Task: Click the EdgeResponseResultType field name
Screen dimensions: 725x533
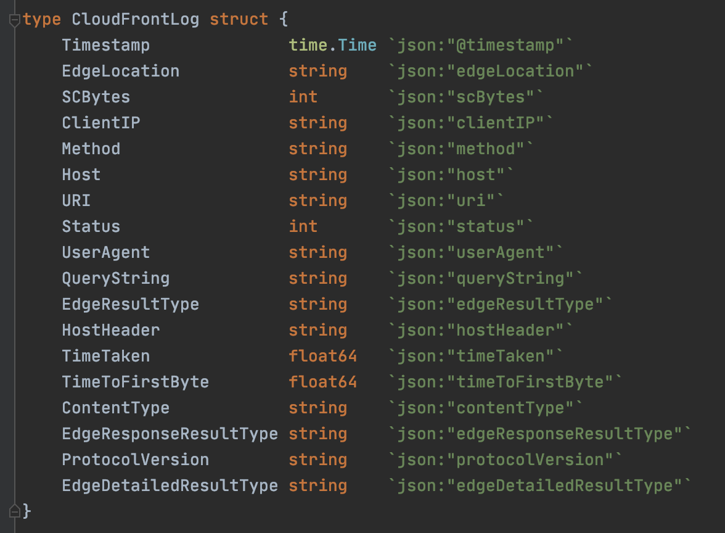Action: (170, 434)
